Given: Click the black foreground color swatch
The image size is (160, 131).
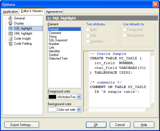Looking at the screenshot, I should [x=52, y=97].
